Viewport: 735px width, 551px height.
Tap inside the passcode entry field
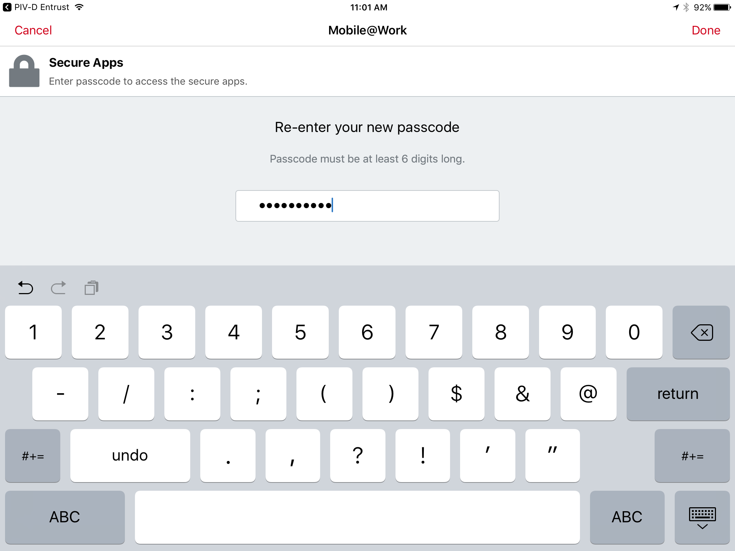[x=367, y=206]
